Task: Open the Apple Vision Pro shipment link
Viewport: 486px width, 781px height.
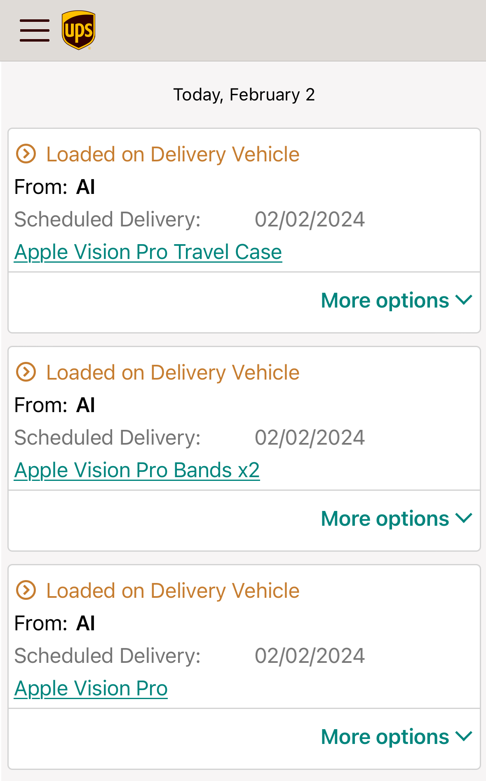Action: pyautogui.click(x=91, y=688)
